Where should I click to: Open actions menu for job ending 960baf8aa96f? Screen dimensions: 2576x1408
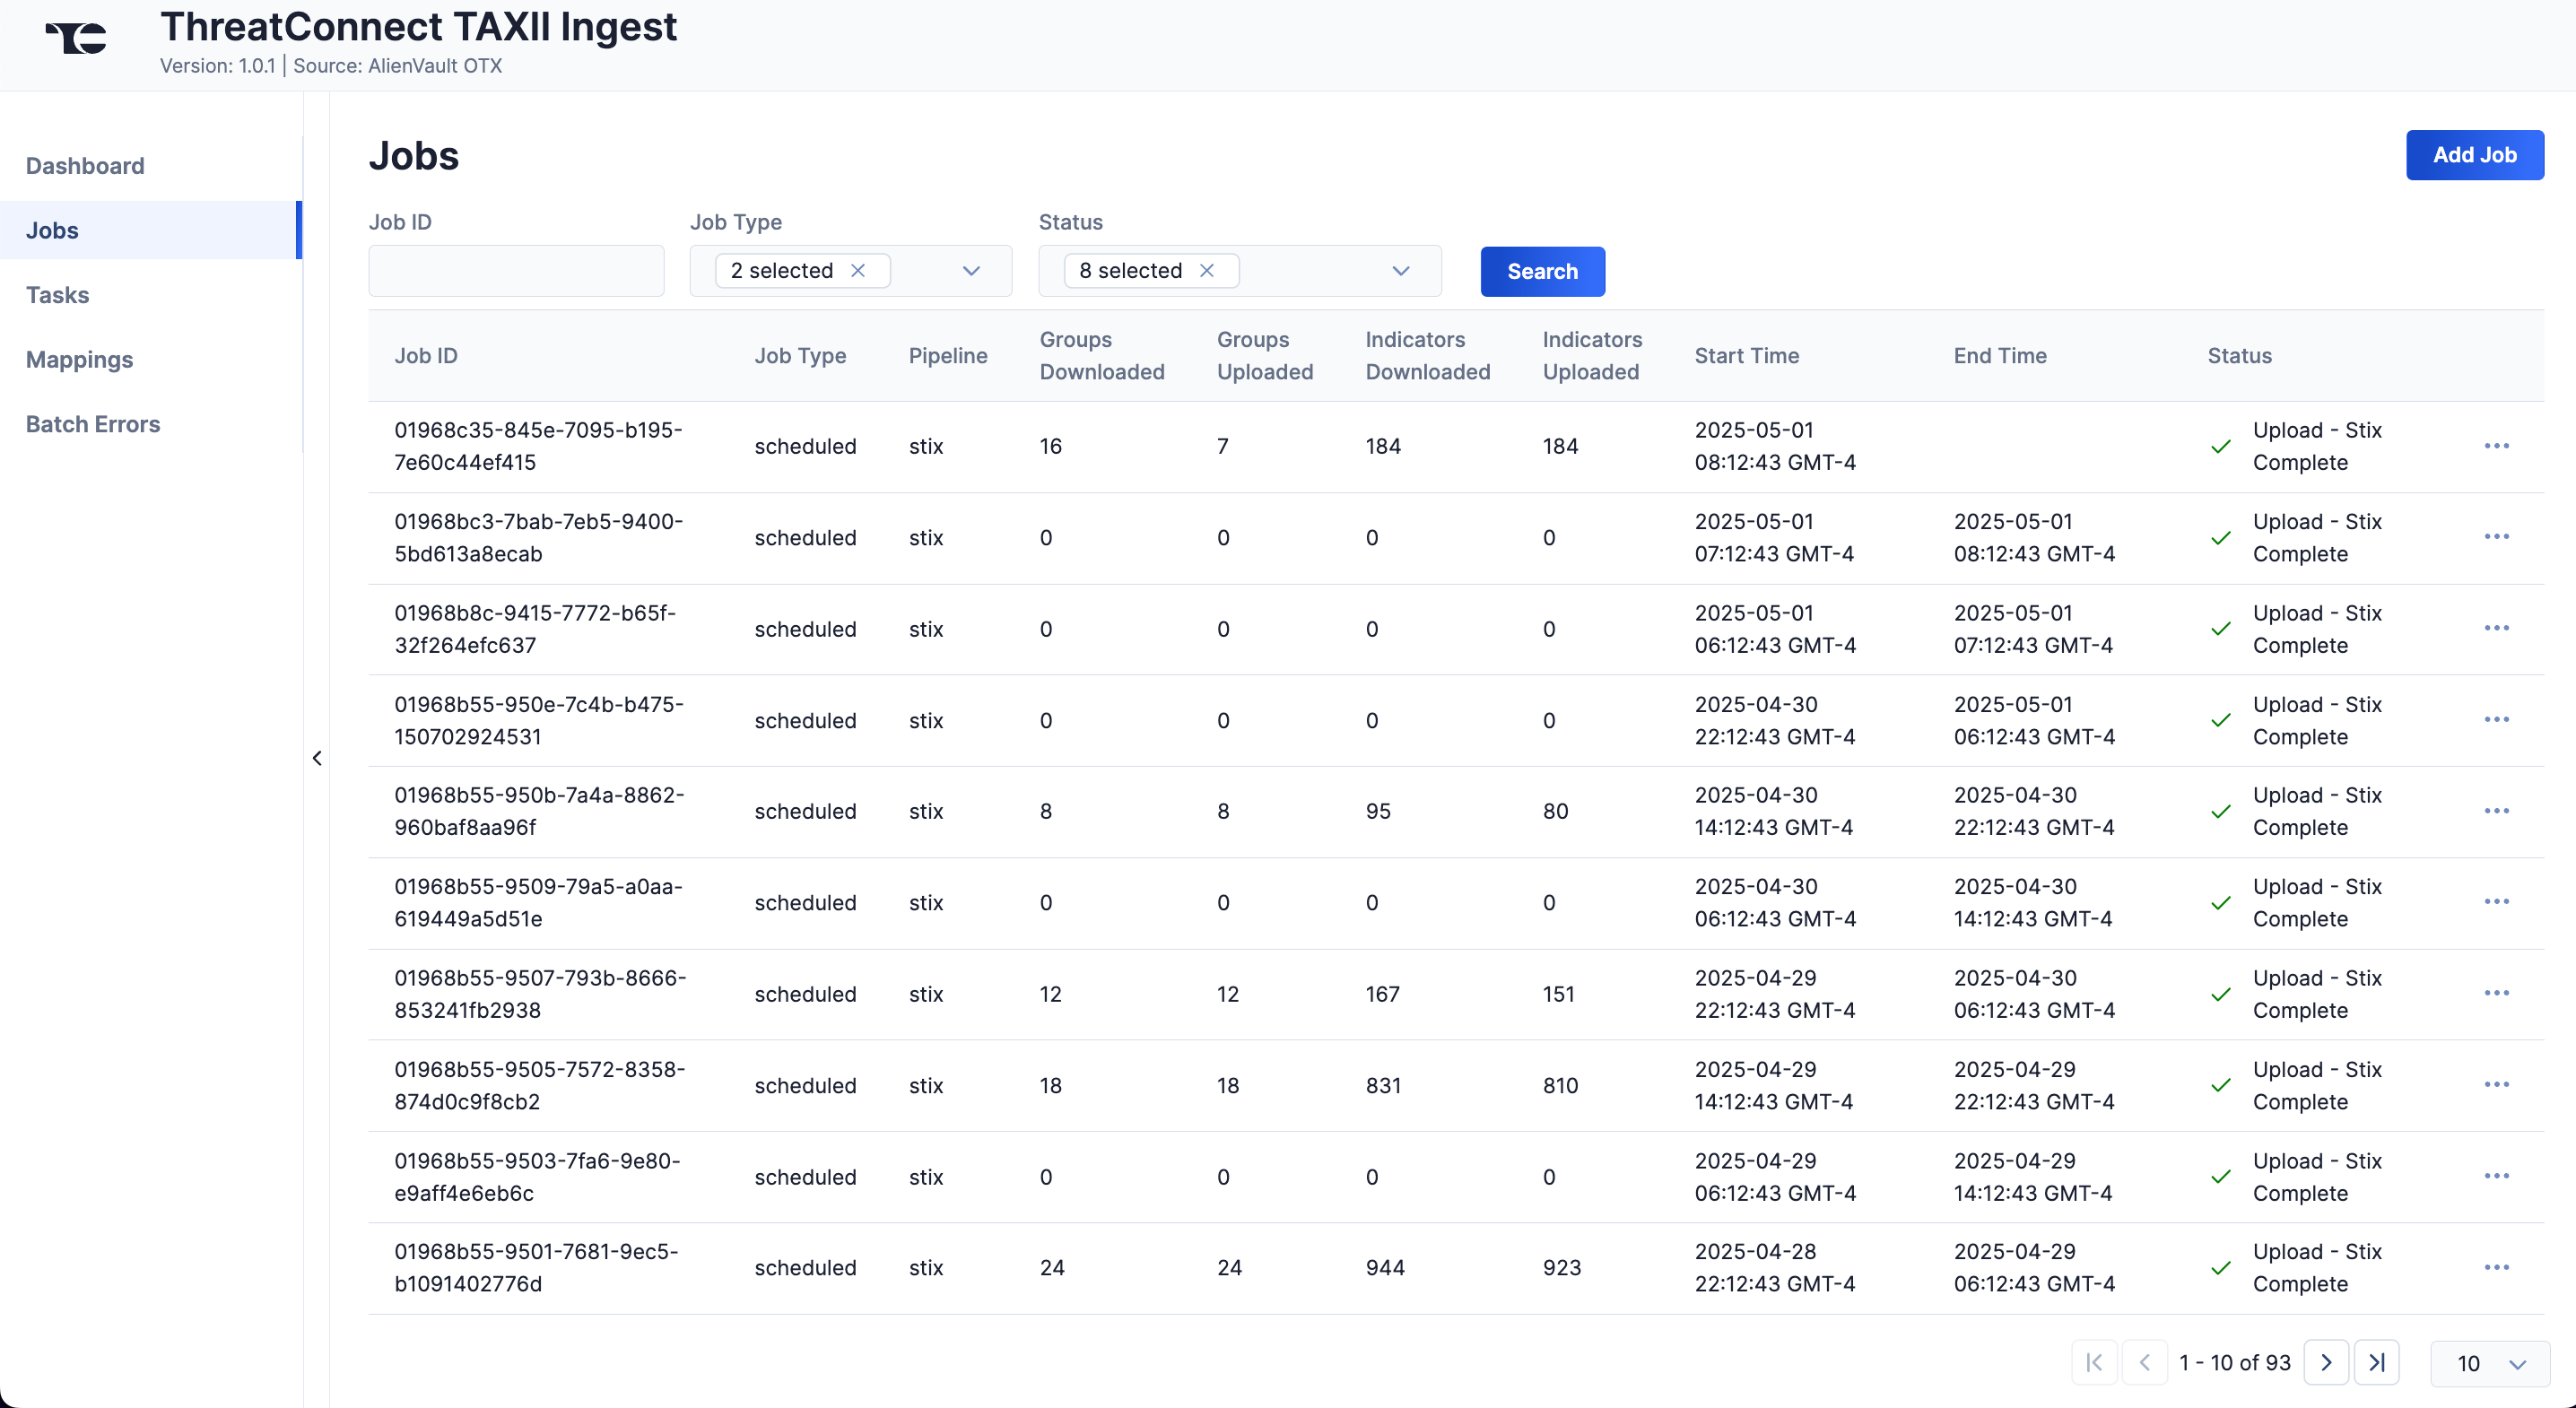[2496, 811]
